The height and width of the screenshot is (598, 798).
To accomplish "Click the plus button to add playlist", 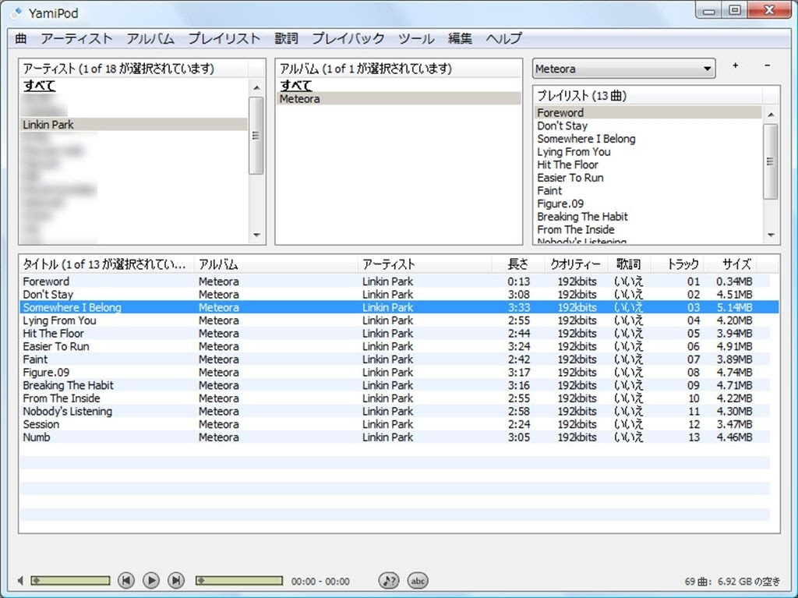I will (736, 65).
